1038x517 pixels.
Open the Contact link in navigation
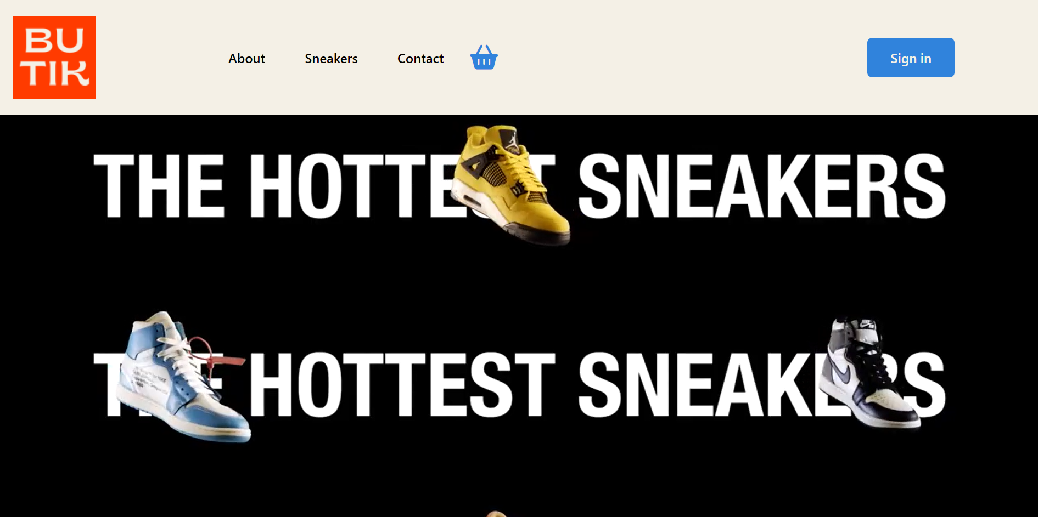coord(420,59)
